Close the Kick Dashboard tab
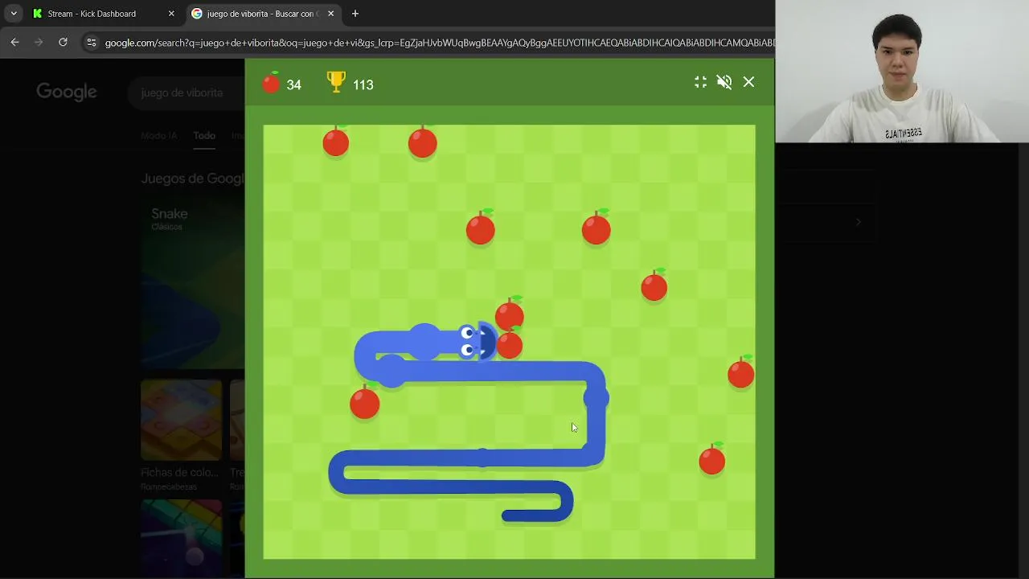 click(171, 14)
